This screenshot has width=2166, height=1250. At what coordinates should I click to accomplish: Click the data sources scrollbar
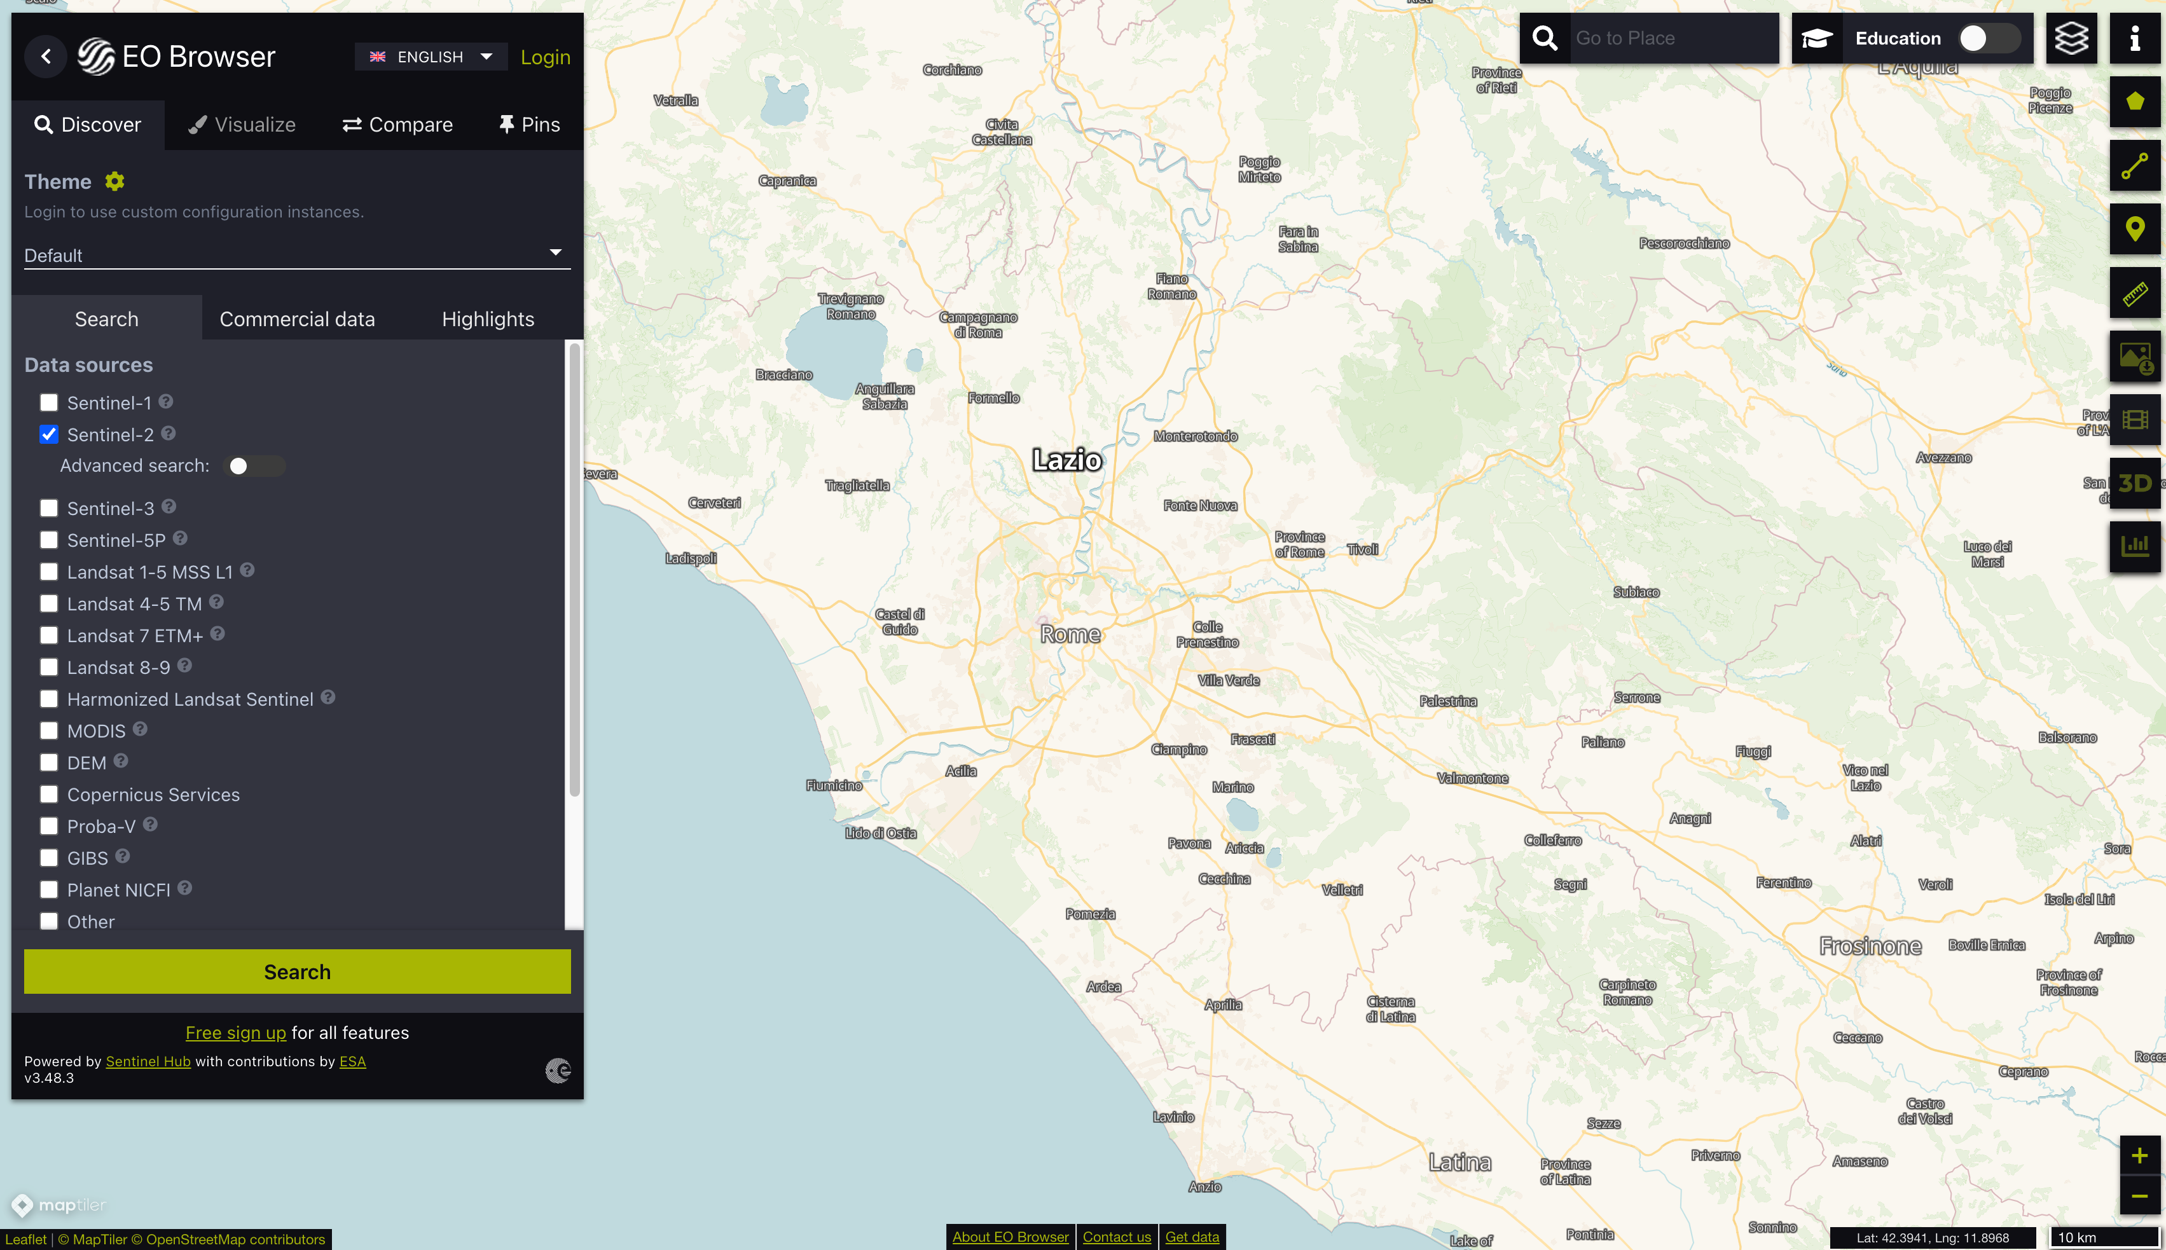click(574, 570)
